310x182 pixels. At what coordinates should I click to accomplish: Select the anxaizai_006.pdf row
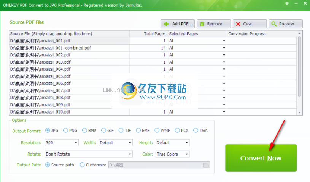pos(153,83)
